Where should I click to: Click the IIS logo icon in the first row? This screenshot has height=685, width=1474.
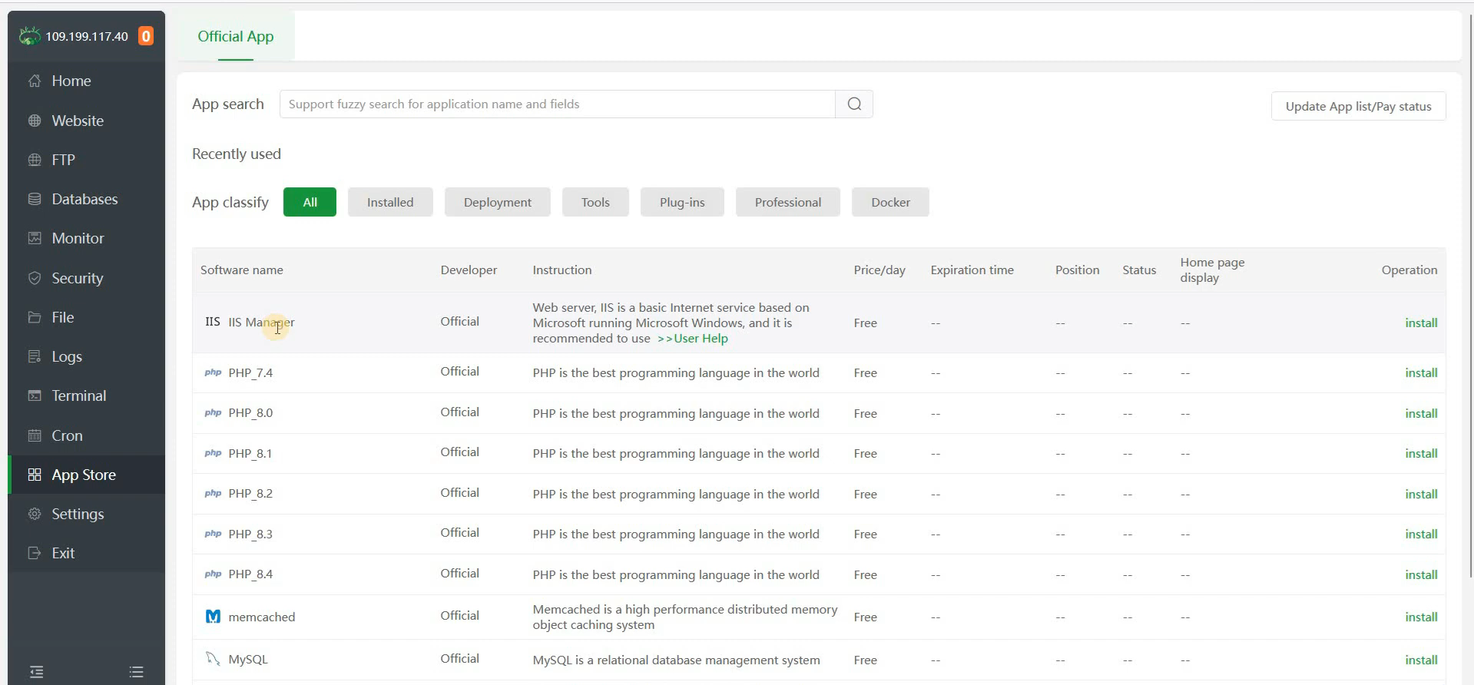point(213,322)
